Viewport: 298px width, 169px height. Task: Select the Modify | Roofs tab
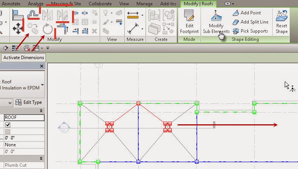198,4
